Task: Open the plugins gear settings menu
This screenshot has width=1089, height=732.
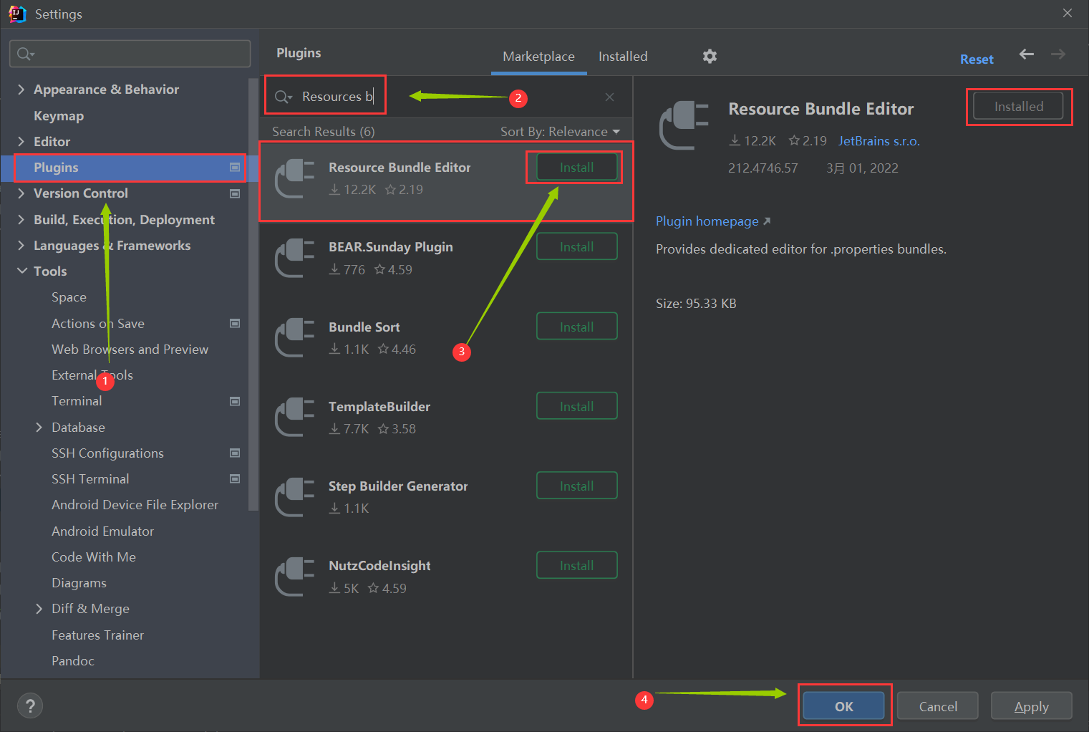Action: click(710, 56)
